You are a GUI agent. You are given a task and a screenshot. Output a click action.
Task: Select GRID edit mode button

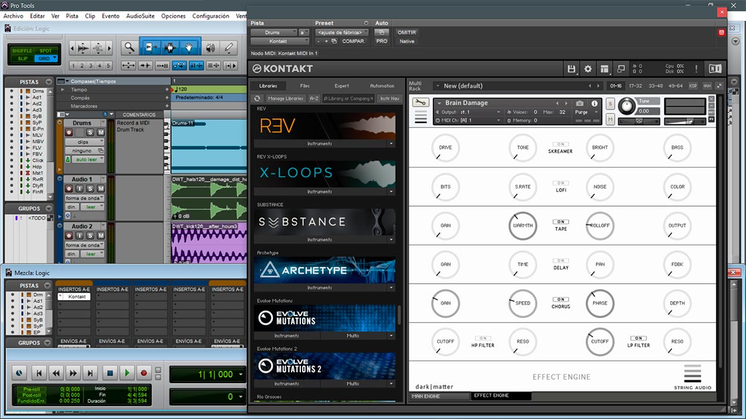pos(46,58)
